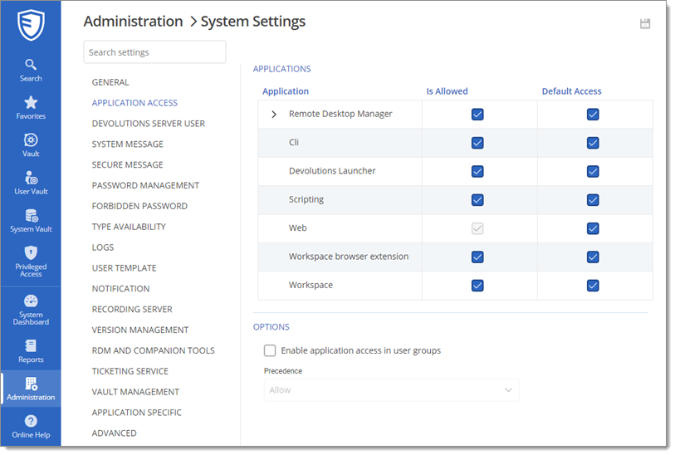
Task: Open Search in the sidebar
Action: (x=31, y=71)
